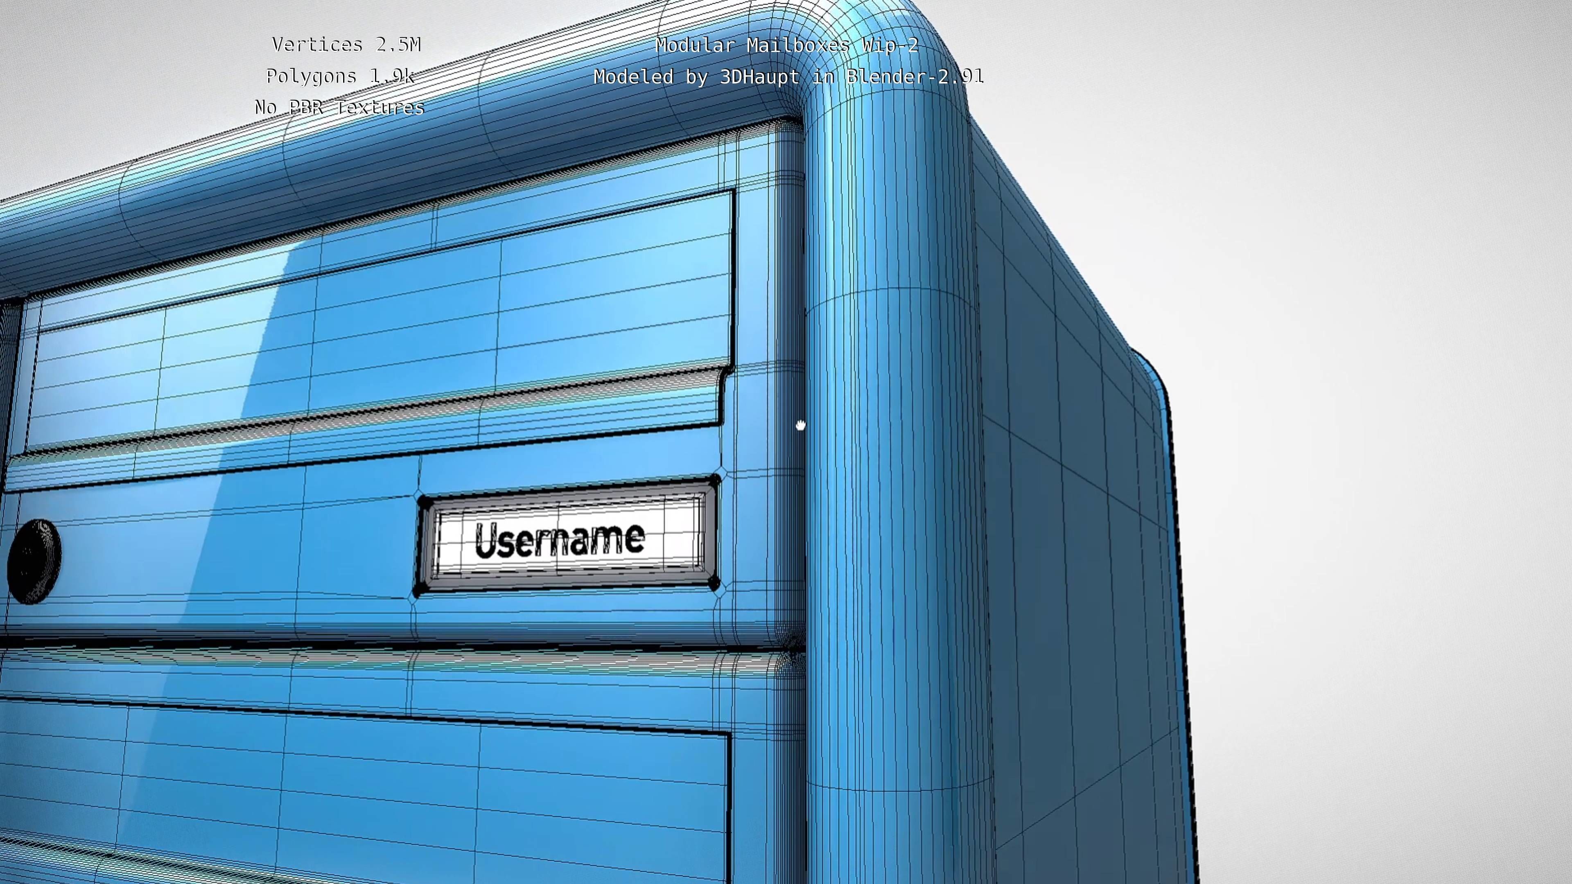Viewport: 1572px width, 884px height.
Task: Click the "No PBR Textures" label
Action: [x=339, y=108]
